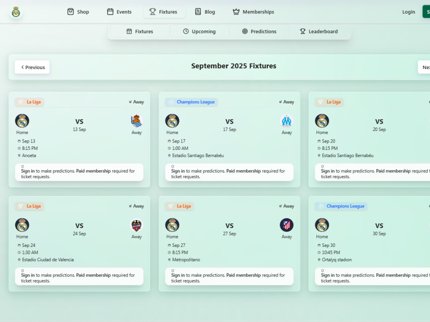This screenshot has width=430, height=322.
Task: Open the Leaderboard tab
Action: tap(319, 31)
